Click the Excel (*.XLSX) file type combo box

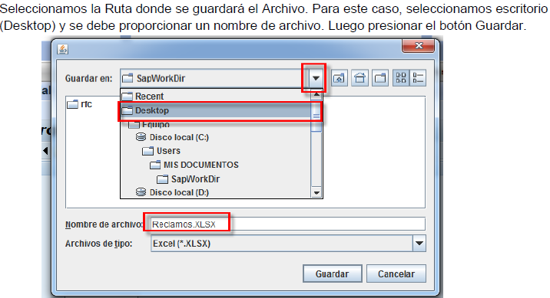288,244
